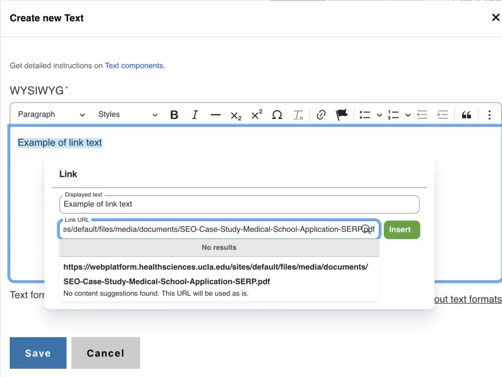Toggle the numbered list
This screenshot has width=502, height=377.
[x=393, y=115]
